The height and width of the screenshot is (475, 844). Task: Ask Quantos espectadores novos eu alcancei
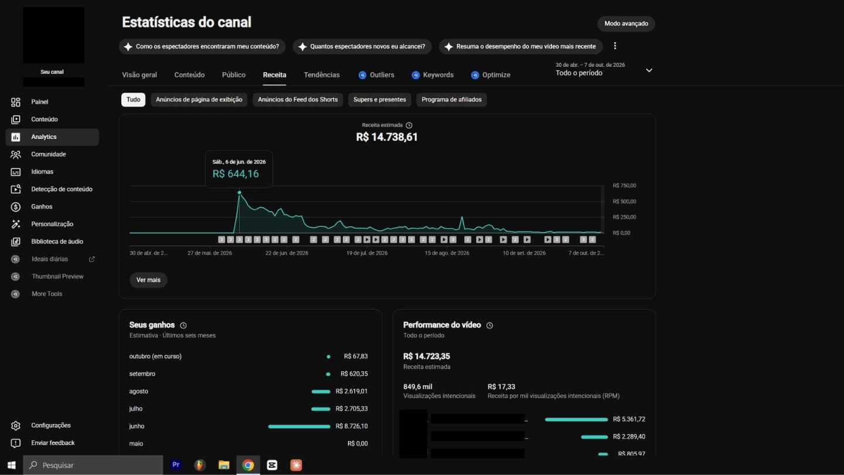click(x=363, y=46)
